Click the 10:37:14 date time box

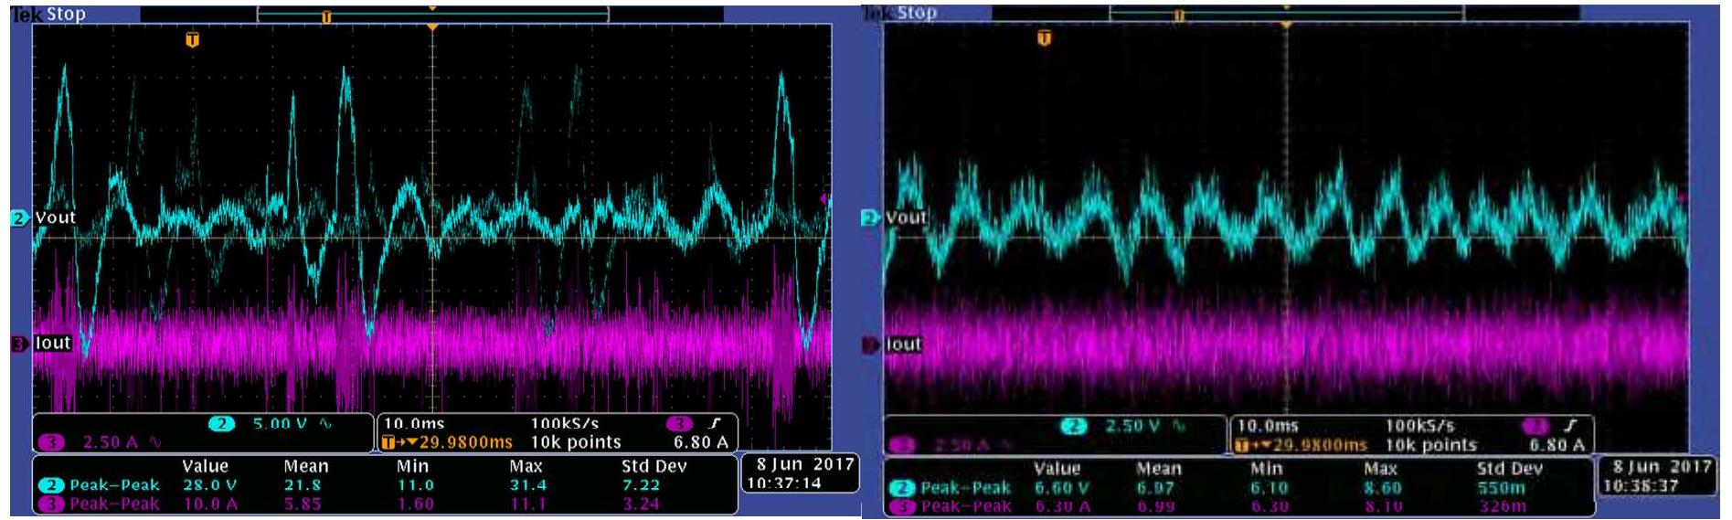click(x=799, y=472)
